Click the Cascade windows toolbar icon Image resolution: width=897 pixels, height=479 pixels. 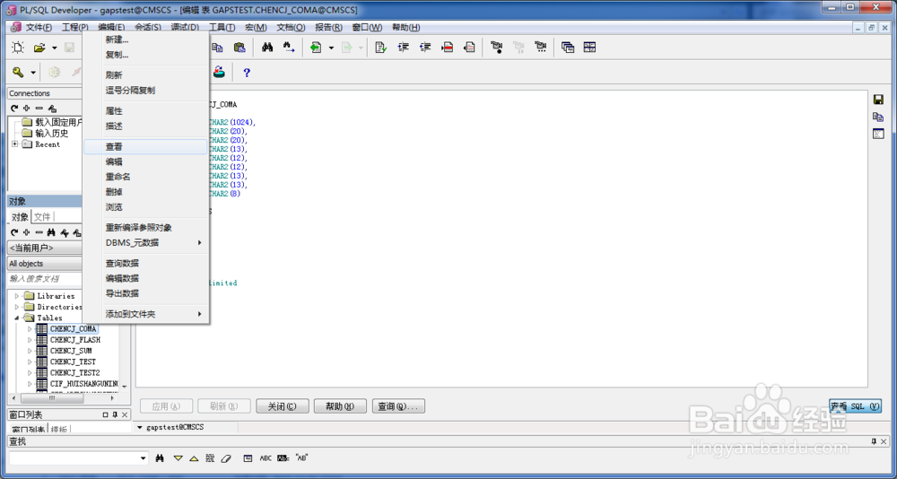tap(568, 48)
